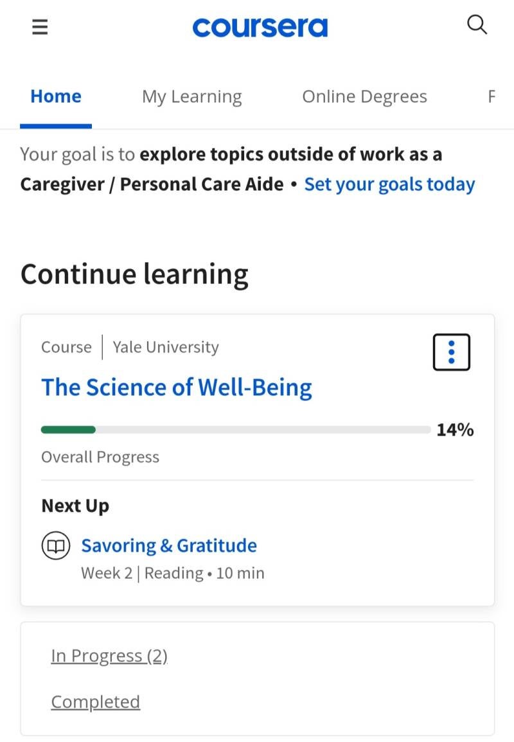The height and width of the screenshot is (742, 514).
Task: Click the book reading icon beside Savoring & Gratitude
Action: pyautogui.click(x=56, y=546)
